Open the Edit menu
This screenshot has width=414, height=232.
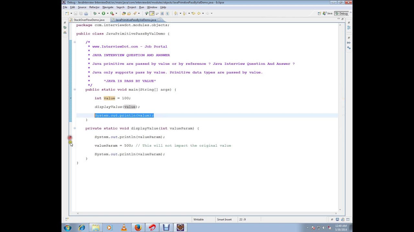(x=72, y=7)
